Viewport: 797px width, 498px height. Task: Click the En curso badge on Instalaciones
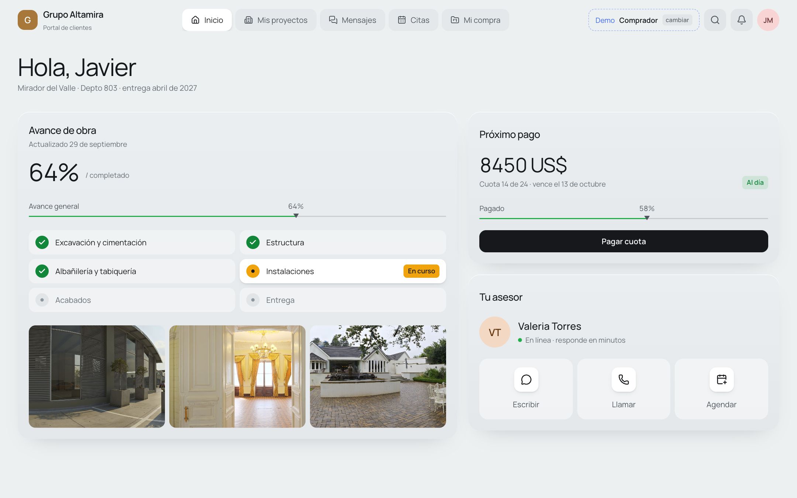[x=421, y=271]
